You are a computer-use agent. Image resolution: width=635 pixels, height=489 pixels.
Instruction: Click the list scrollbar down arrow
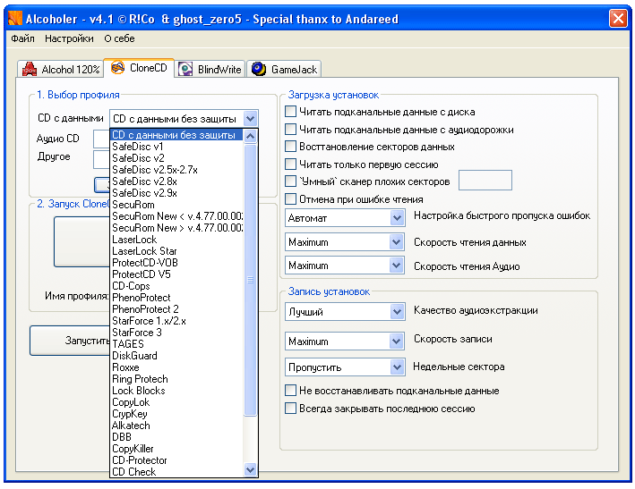point(250,470)
